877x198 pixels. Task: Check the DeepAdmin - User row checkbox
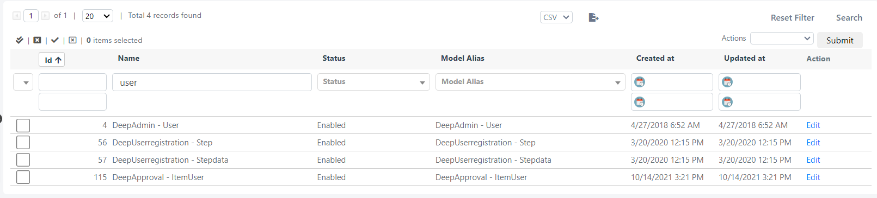(x=23, y=125)
